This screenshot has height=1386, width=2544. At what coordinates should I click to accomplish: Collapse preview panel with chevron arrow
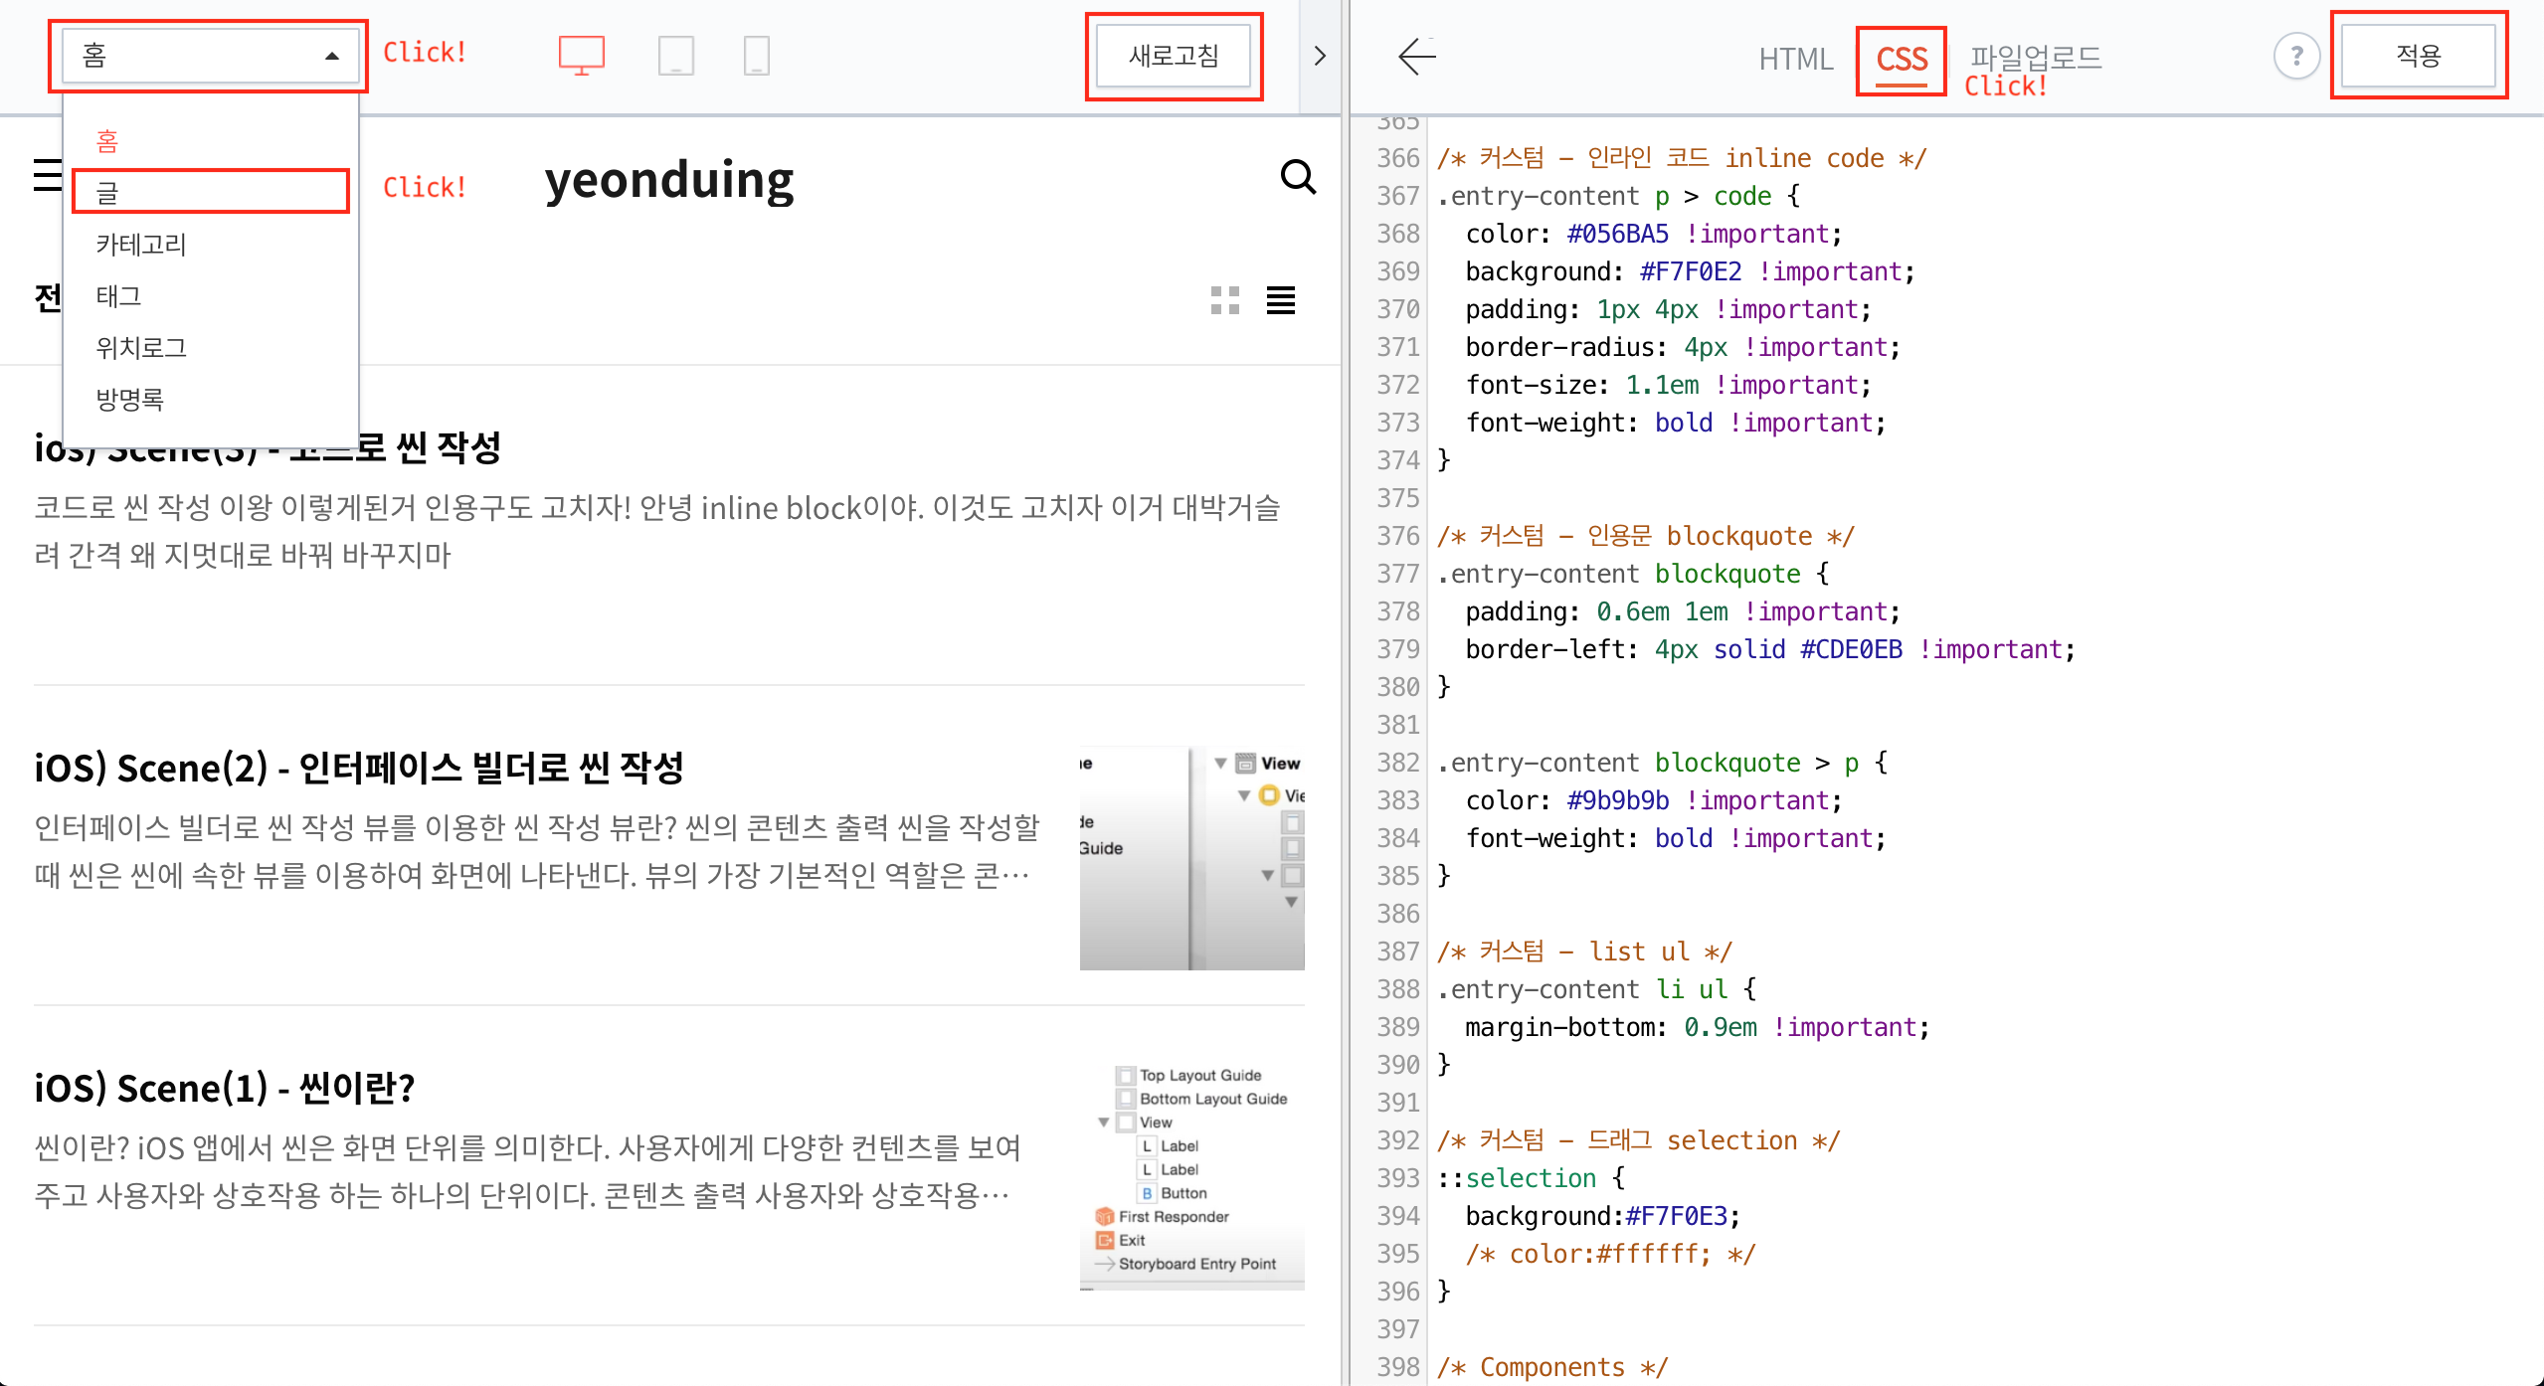coord(1320,56)
